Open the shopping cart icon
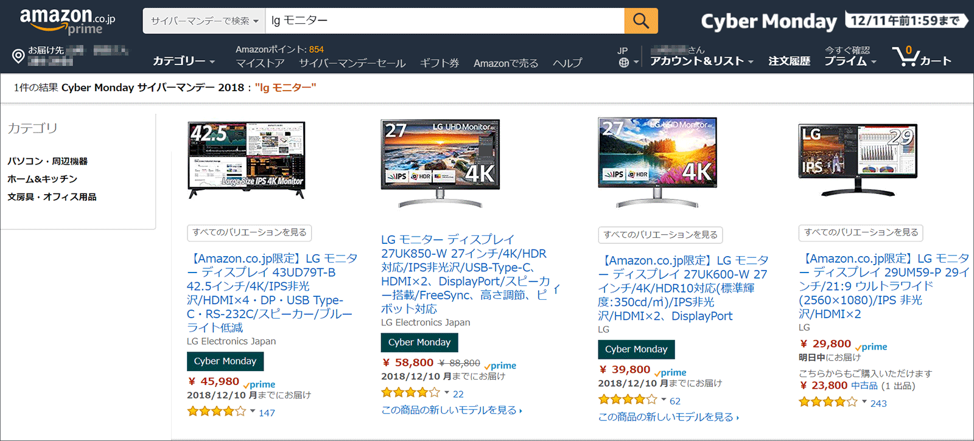The height and width of the screenshot is (441, 974). pos(905,56)
